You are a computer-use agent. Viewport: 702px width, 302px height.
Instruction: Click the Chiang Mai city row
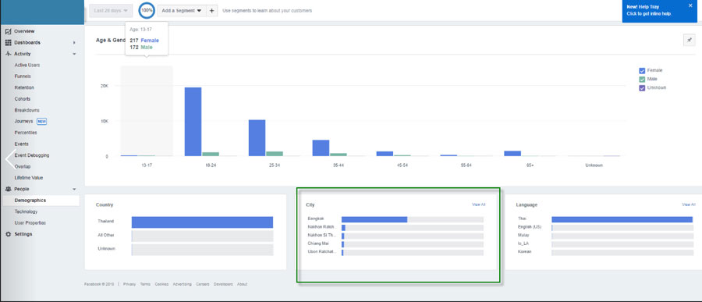pos(395,244)
